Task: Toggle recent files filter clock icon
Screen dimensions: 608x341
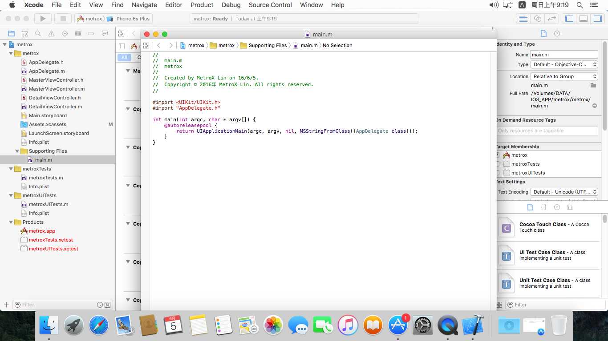Action: (100, 305)
